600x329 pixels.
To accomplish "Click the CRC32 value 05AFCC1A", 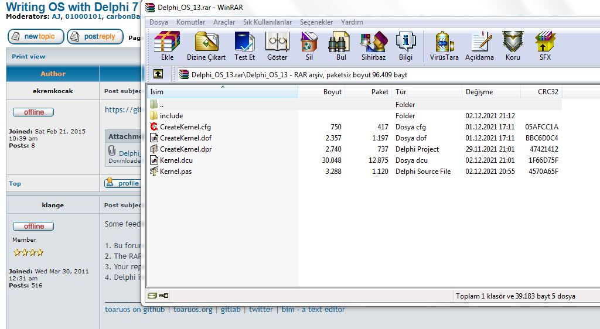I will (x=541, y=127).
